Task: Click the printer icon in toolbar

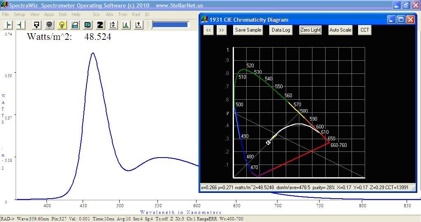Action: click(75, 25)
